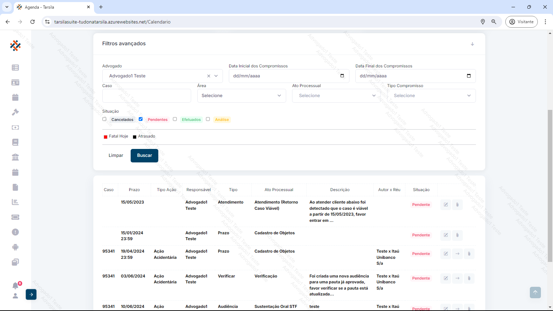Sort by the Prazo column header
The image size is (553, 311).
point(134,190)
